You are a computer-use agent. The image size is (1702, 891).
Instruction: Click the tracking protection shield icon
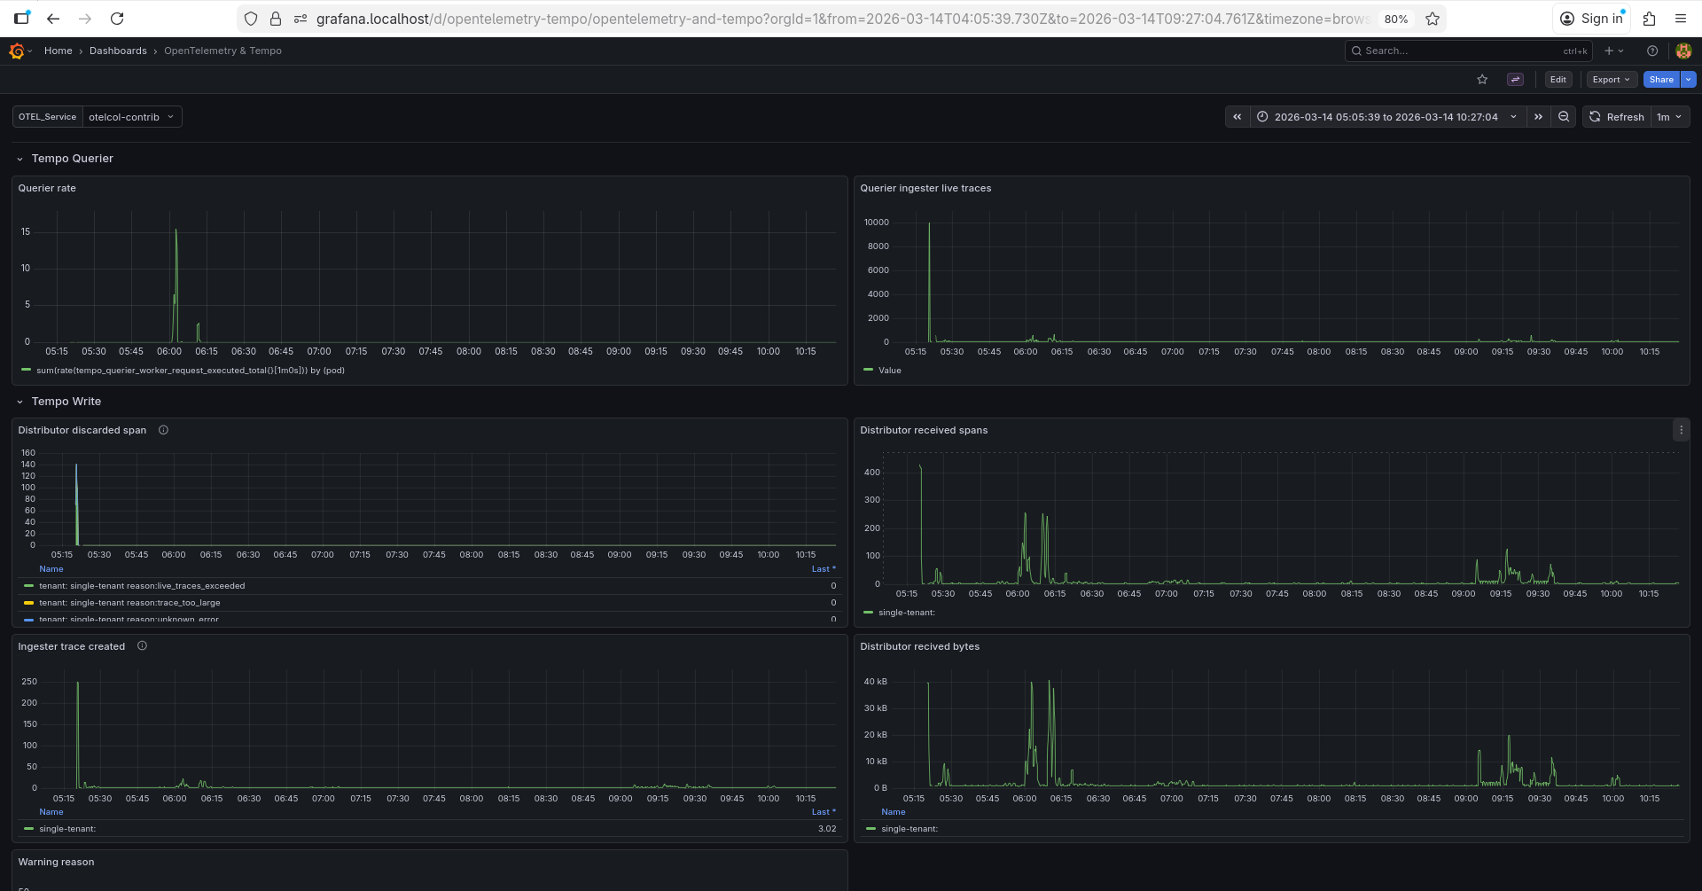coord(251,19)
